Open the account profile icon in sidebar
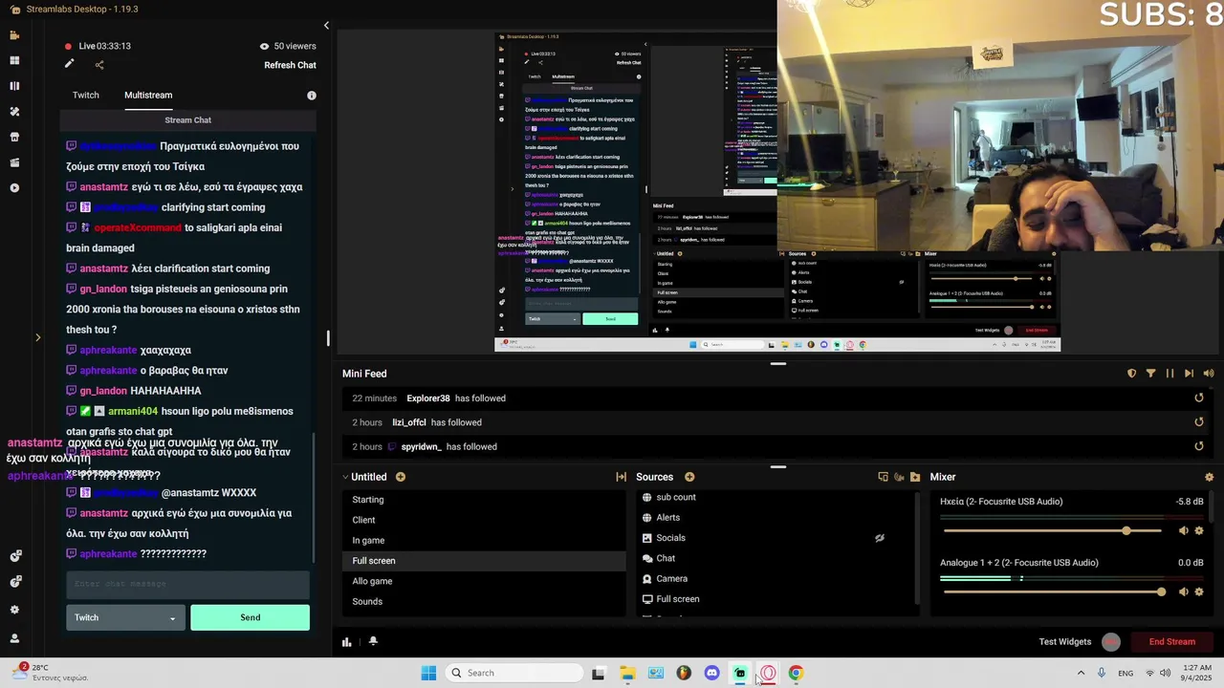The height and width of the screenshot is (688, 1224). 14,638
